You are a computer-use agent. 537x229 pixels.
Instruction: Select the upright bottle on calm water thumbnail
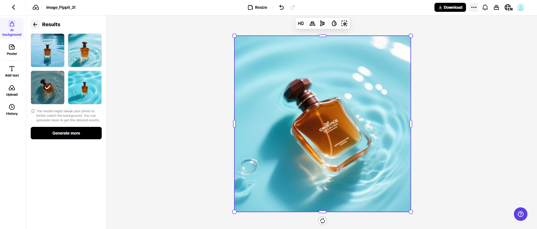click(48, 50)
